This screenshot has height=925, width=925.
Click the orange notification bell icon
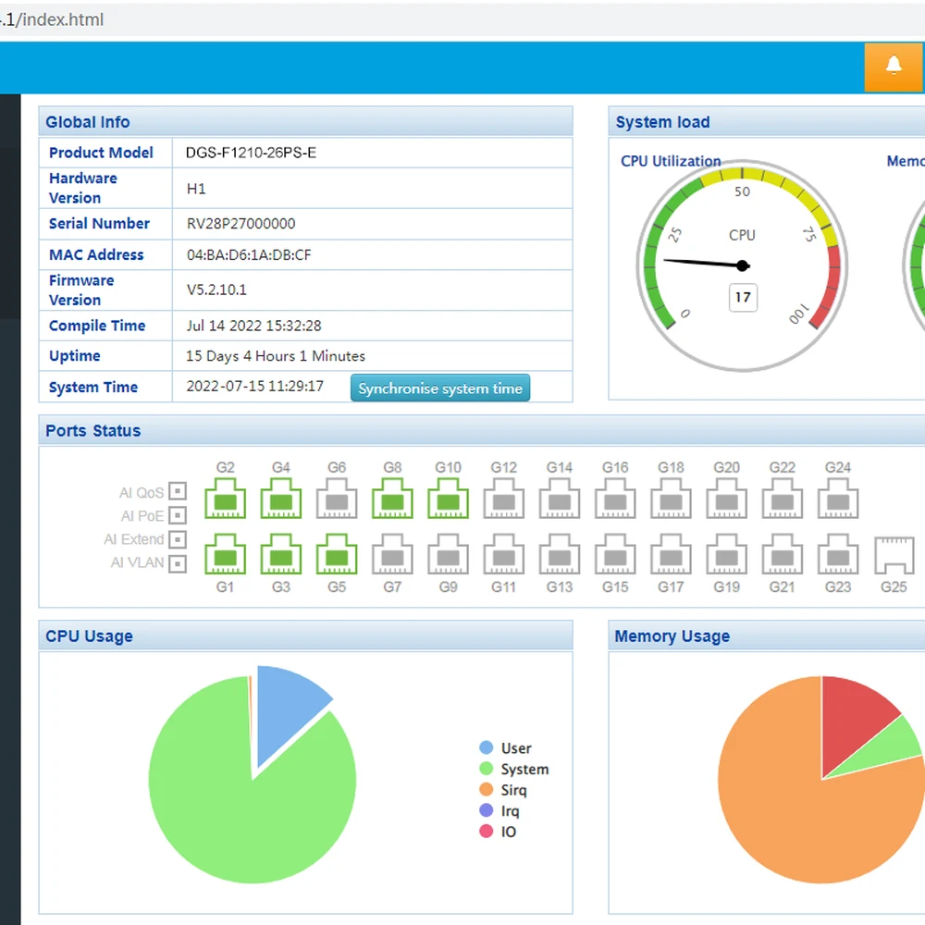click(x=894, y=67)
